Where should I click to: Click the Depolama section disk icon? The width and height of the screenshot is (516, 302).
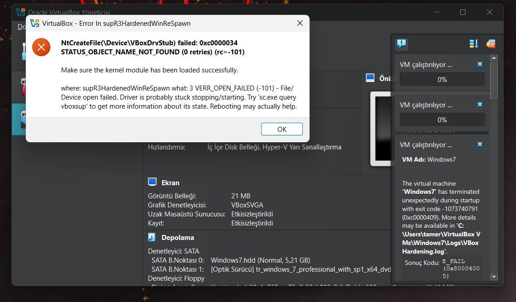(152, 237)
